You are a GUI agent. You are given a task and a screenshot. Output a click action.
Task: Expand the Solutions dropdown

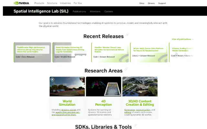point(52,3)
